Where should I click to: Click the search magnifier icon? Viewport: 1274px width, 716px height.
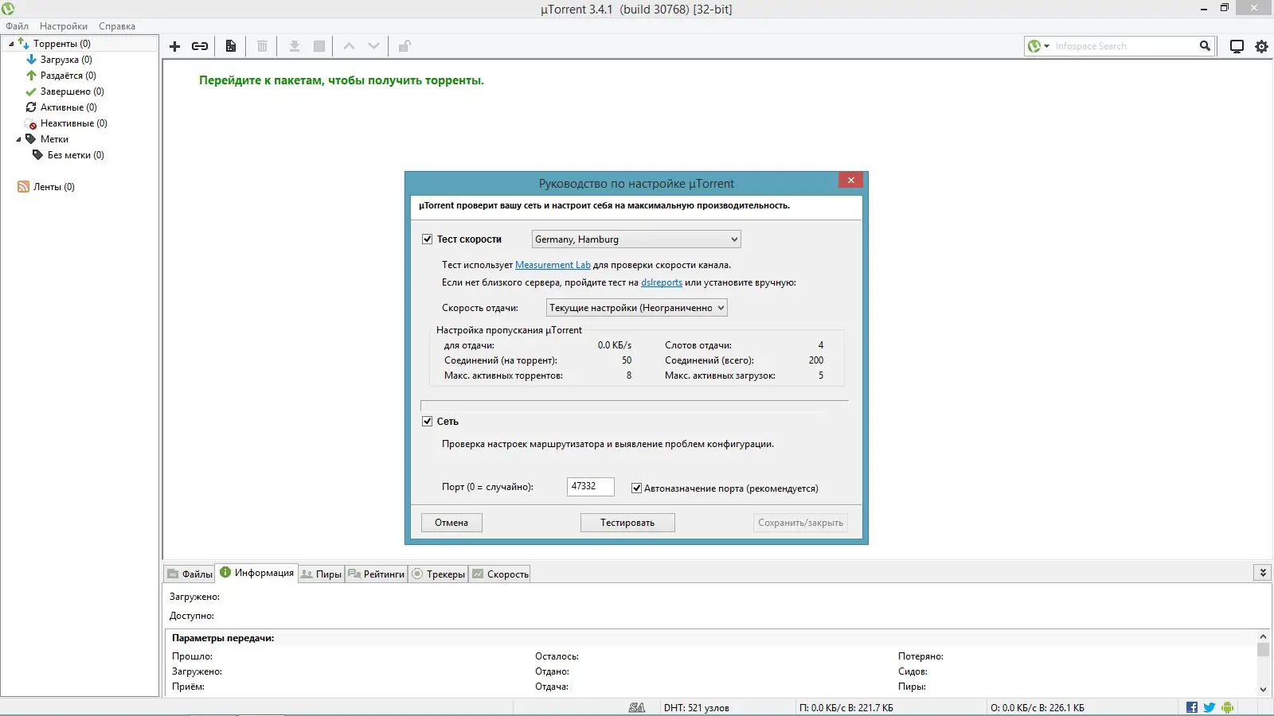pyautogui.click(x=1205, y=46)
